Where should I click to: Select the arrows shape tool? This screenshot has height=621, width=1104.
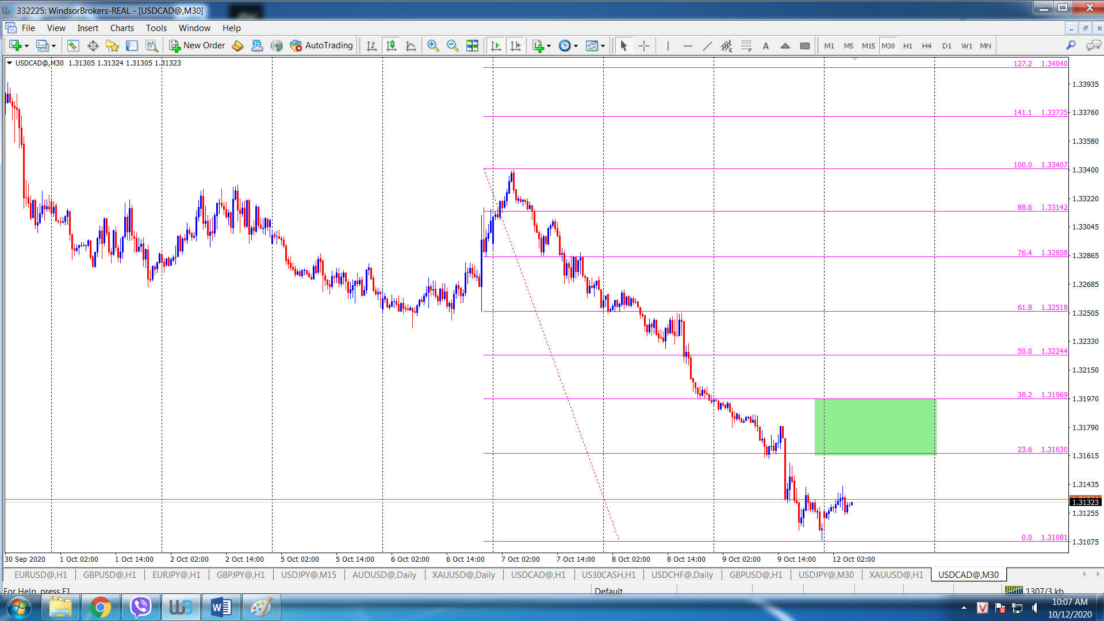(785, 46)
